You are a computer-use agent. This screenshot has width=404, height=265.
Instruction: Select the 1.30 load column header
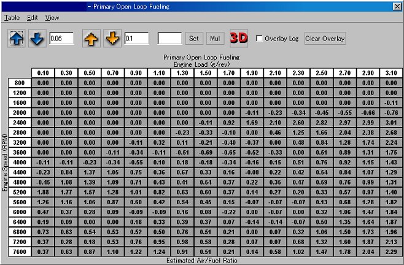pos(182,73)
